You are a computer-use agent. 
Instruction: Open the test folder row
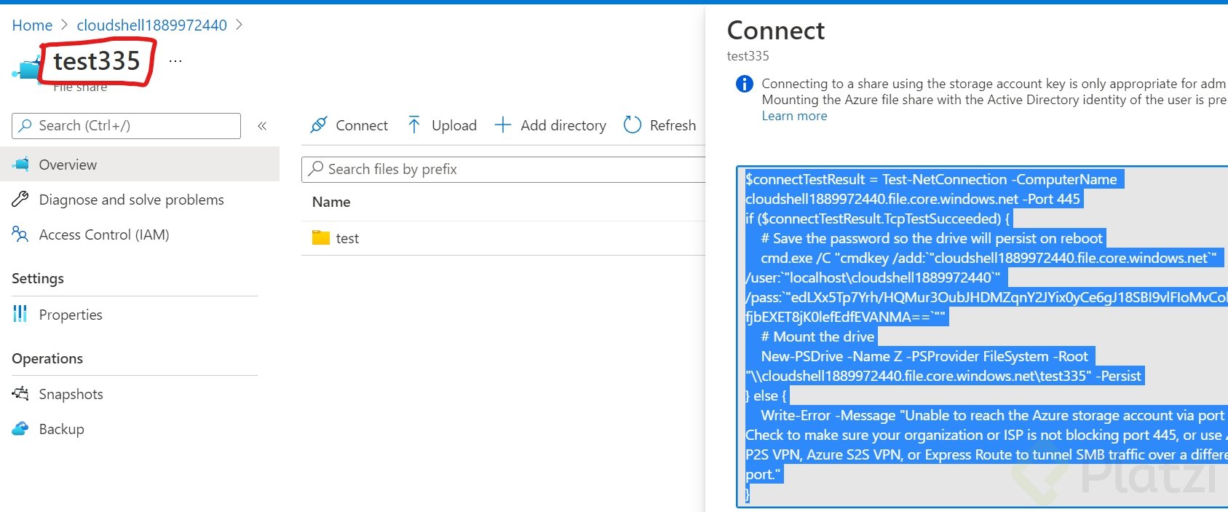(x=504, y=238)
